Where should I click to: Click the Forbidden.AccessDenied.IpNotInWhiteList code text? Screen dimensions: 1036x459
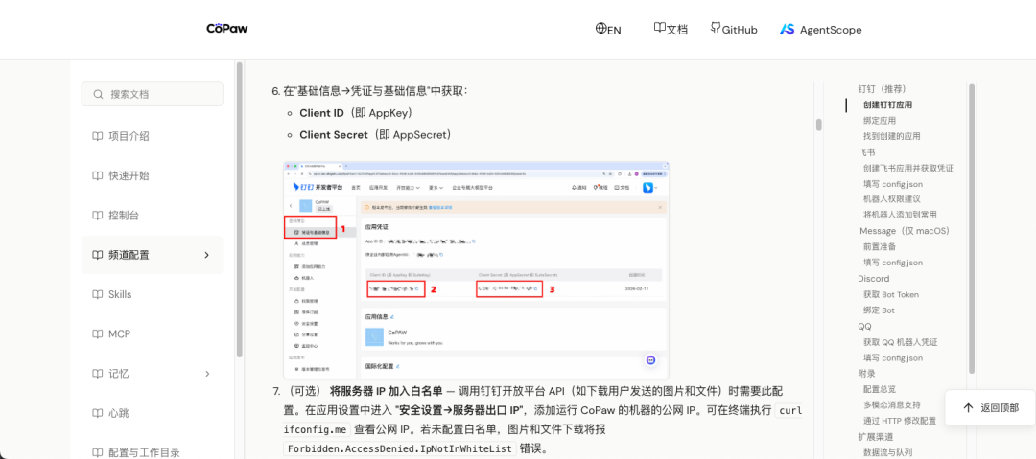[x=400, y=449]
